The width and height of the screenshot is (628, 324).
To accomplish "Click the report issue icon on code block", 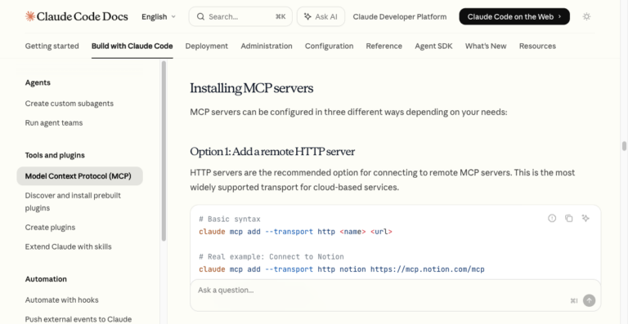I will 552,218.
